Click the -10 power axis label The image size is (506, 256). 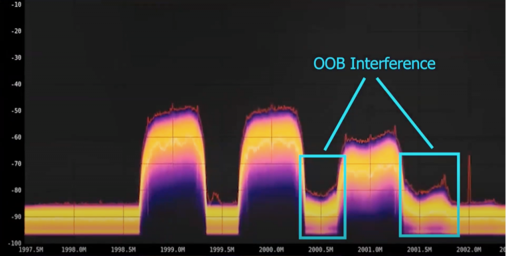click(x=15, y=4)
